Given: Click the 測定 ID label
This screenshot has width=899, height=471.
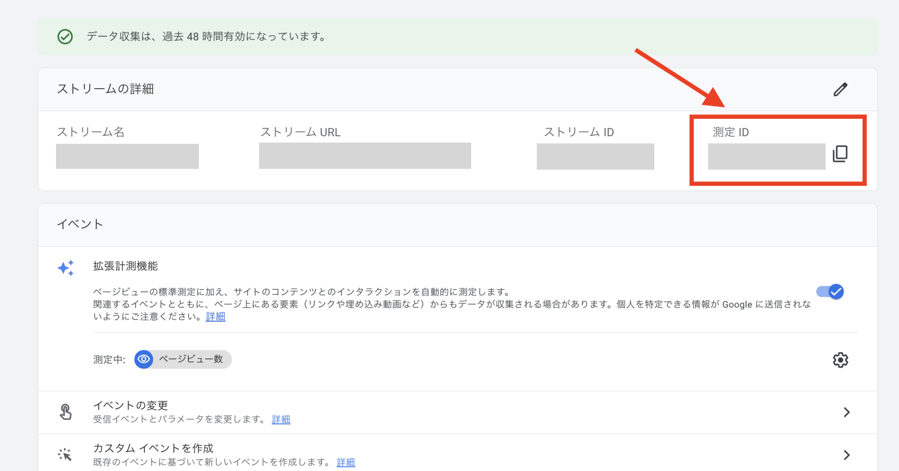Looking at the screenshot, I should pyautogui.click(x=730, y=132).
